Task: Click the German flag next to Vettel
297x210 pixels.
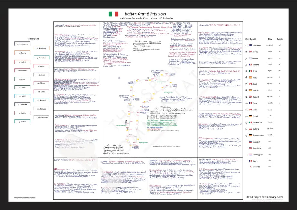Action: pos(250,116)
